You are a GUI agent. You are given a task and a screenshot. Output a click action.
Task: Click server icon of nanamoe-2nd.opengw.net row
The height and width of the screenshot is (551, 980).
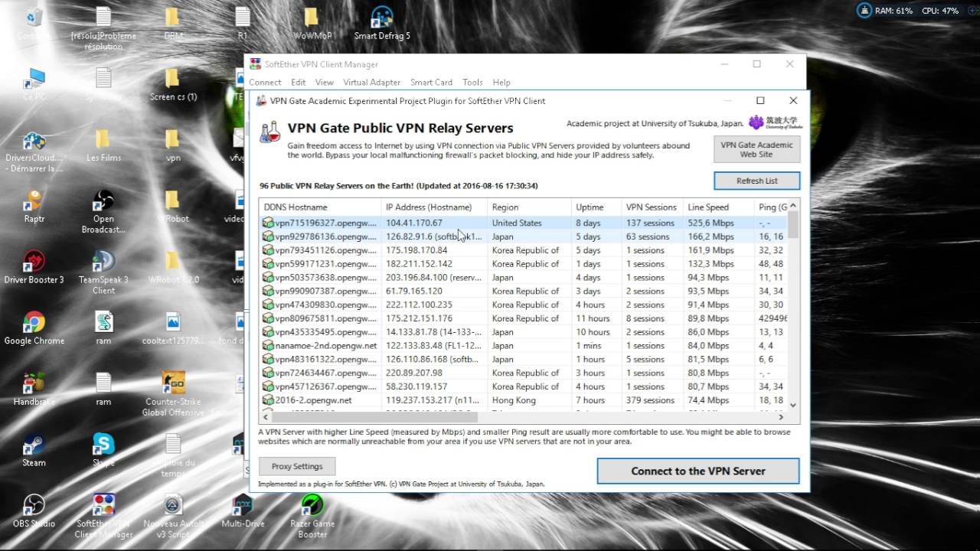click(268, 345)
